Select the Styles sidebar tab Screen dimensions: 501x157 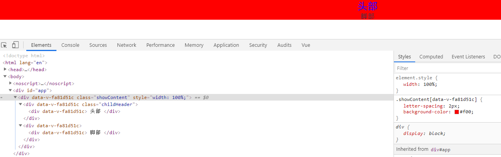pos(404,57)
